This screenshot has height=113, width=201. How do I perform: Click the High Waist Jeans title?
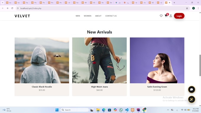(100, 87)
